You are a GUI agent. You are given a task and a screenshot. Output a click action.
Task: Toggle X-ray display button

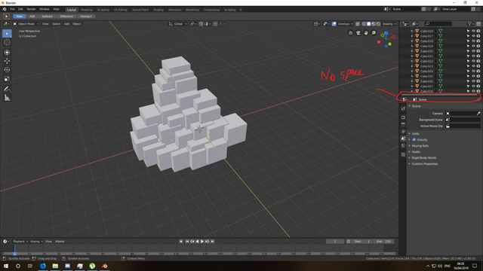[x=358, y=24]
